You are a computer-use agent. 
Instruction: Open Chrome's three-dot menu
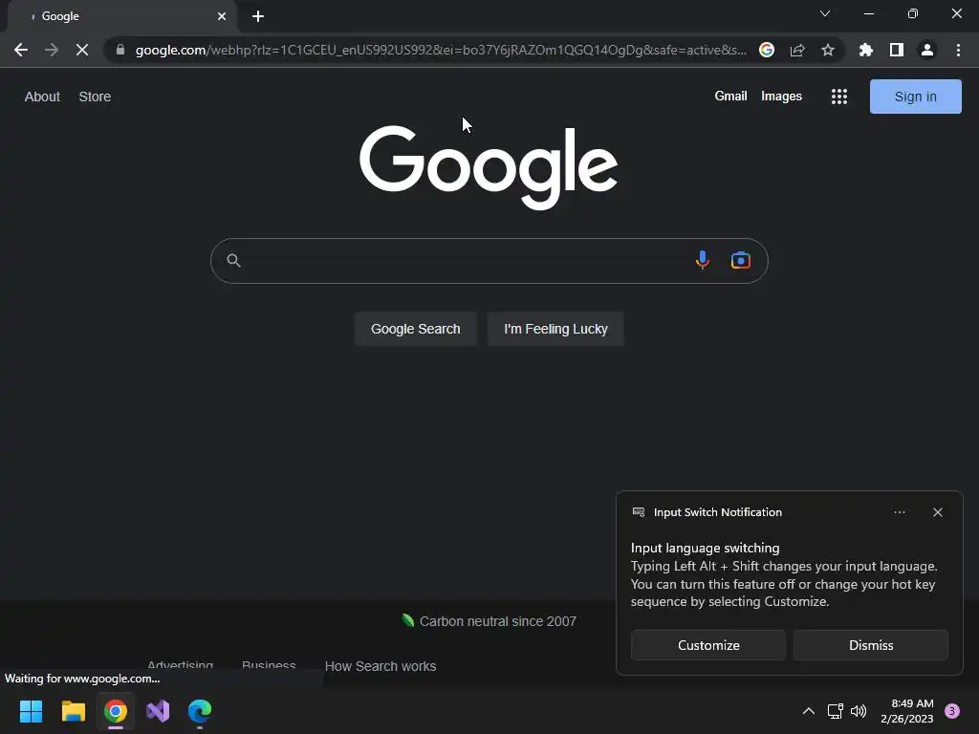(x=958, y=50)
